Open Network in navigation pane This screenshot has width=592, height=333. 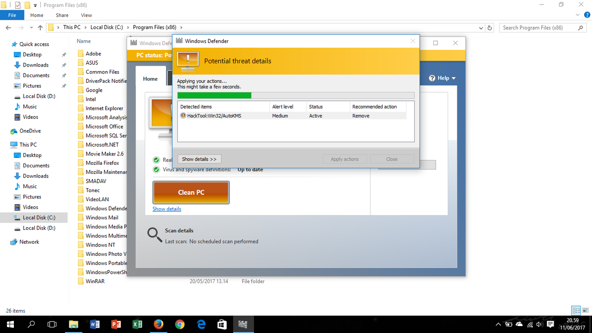(x=29, y=242)
